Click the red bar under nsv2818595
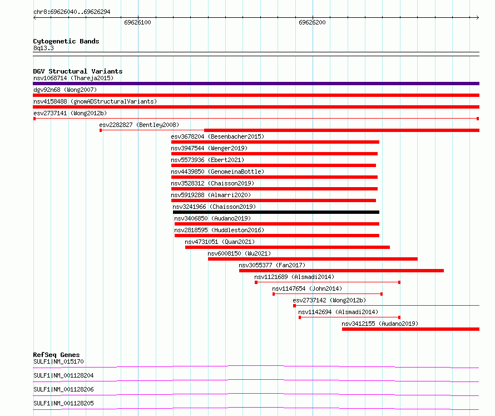The image size is (495, 416). click(x=277, y=236)
